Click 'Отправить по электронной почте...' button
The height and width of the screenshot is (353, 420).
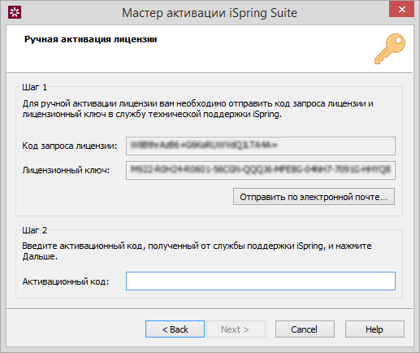314,197
